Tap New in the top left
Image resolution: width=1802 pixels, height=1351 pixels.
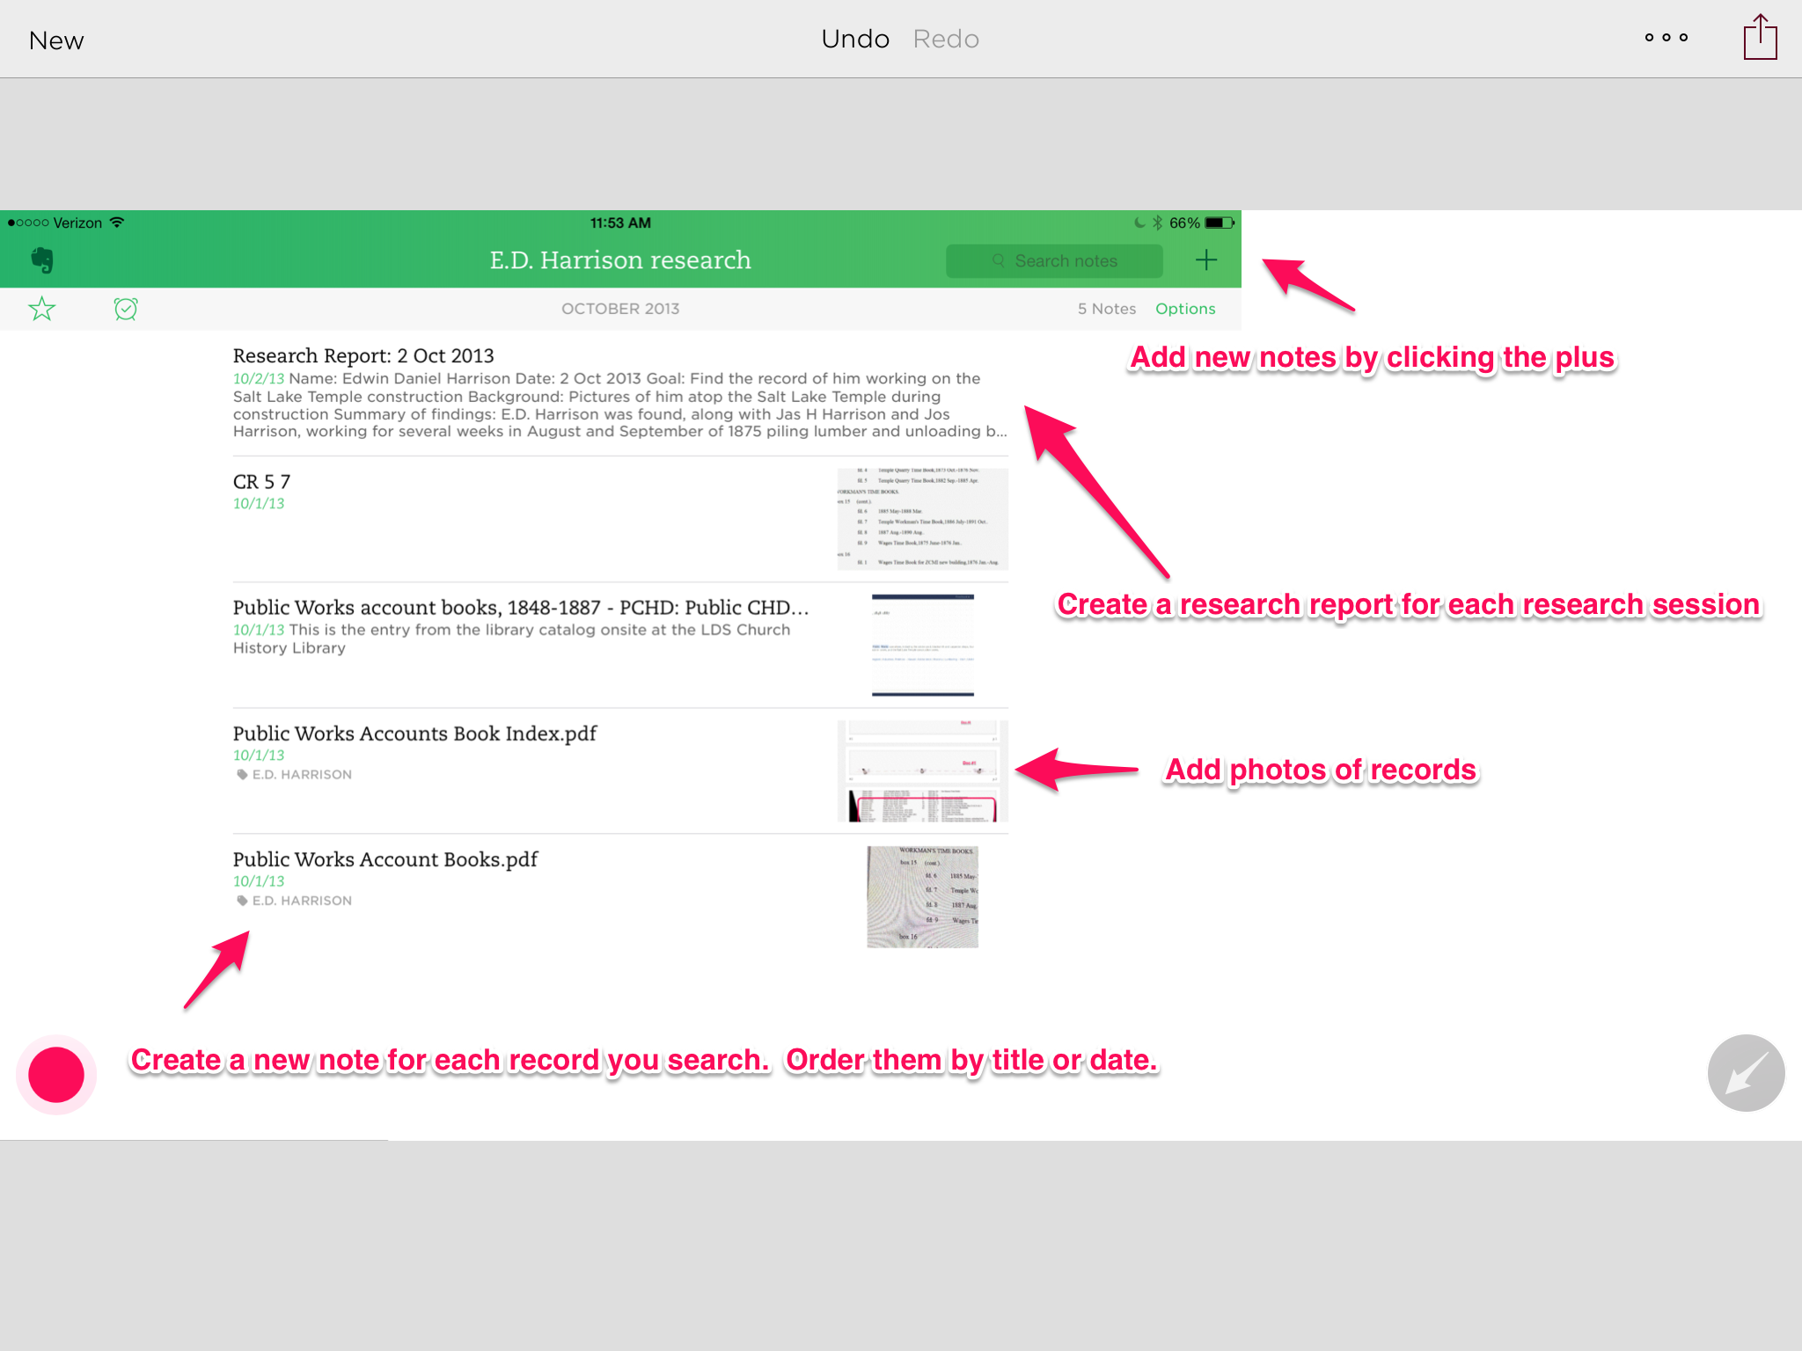(56, 40)
